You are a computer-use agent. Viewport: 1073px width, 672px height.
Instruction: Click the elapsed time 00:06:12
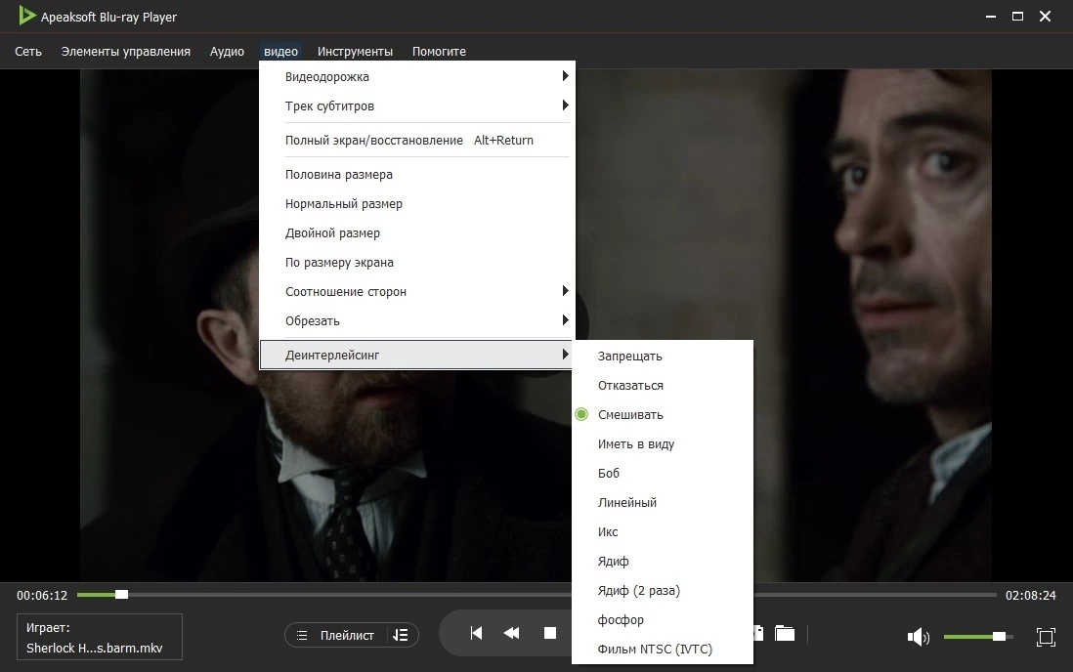pyautogui.click(x=42, y=596)
